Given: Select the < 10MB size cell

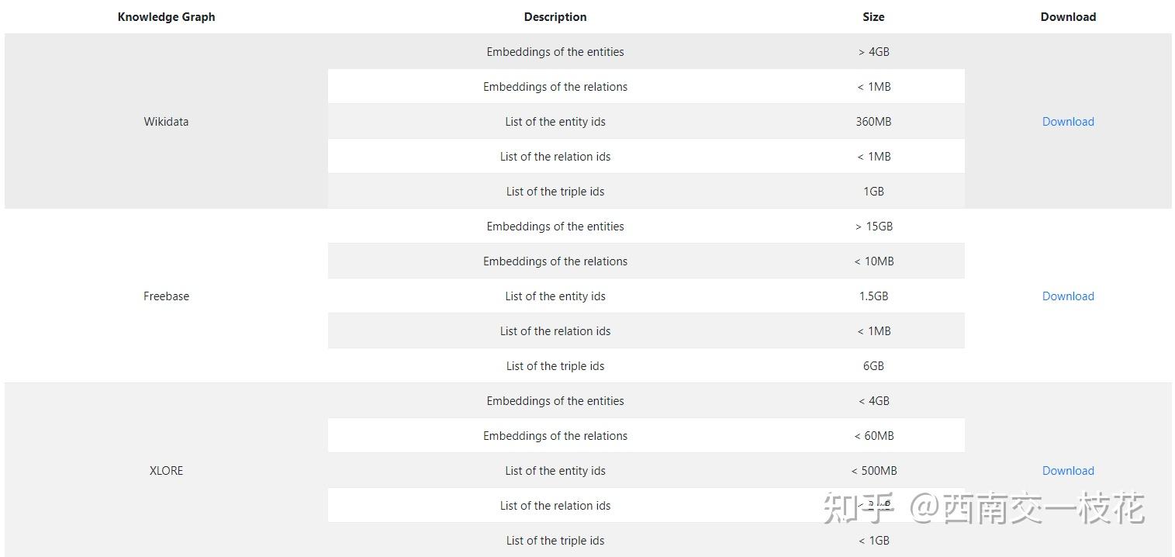Looking at the screenshot, I should 873,261.
